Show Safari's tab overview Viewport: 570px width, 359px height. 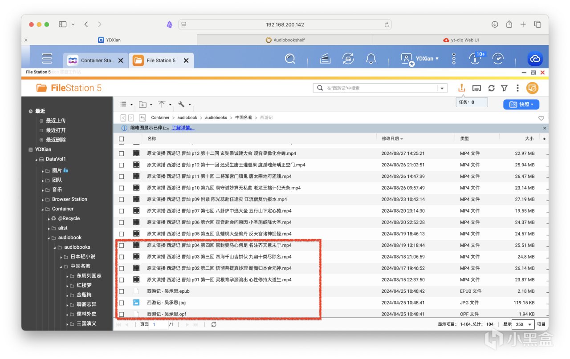point(537,24)
